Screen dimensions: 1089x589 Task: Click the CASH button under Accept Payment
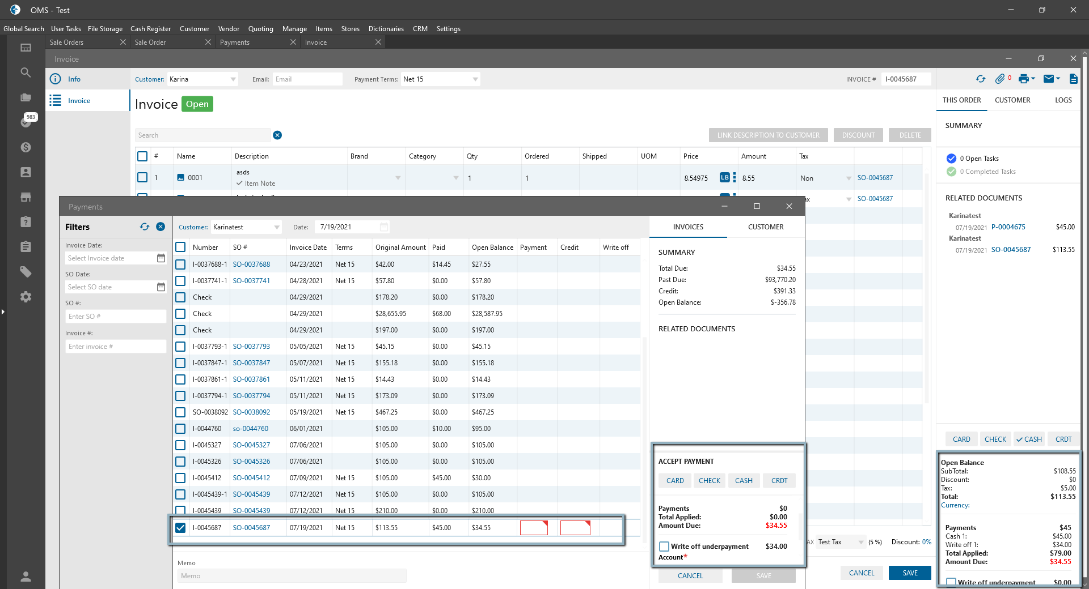744,481
